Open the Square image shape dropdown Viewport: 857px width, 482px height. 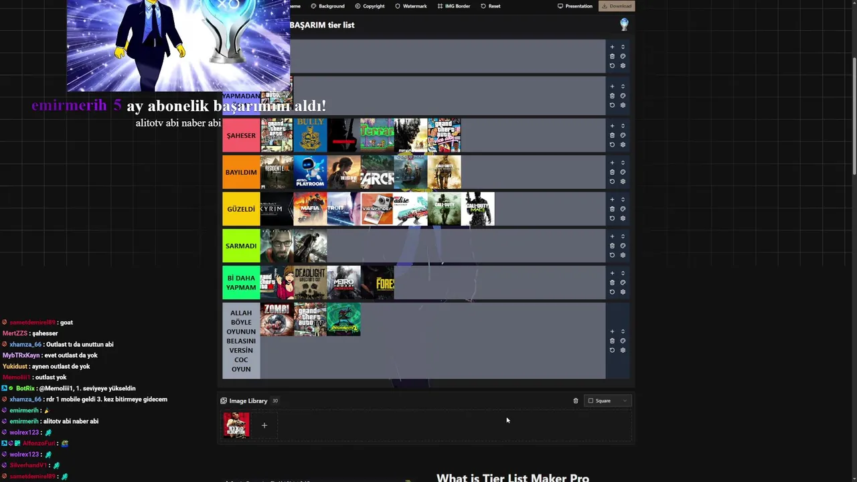click(607, 401)
